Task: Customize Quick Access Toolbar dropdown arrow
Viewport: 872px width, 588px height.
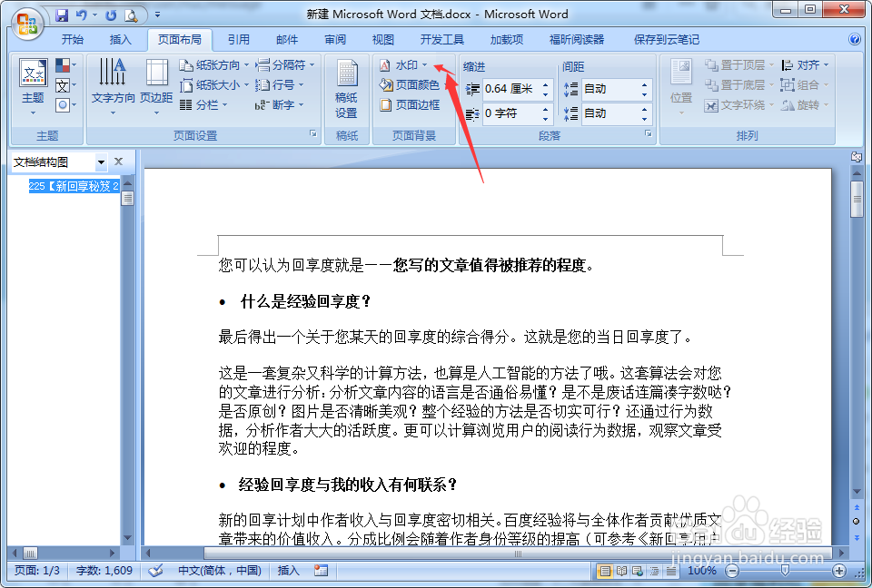Action: 157,15
